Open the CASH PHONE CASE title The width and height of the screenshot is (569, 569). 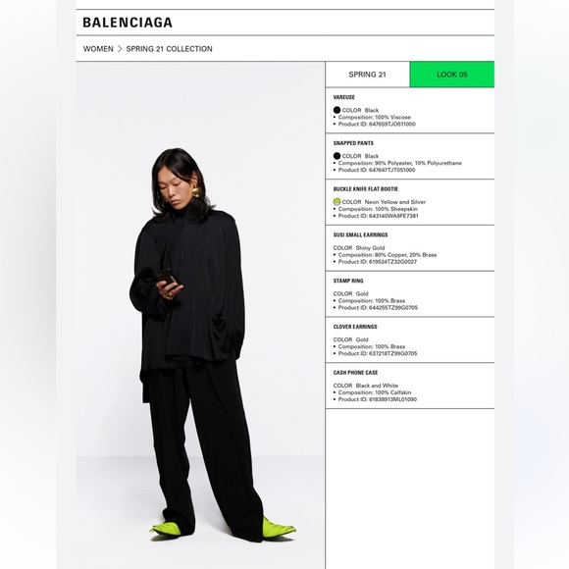point(355,373)
